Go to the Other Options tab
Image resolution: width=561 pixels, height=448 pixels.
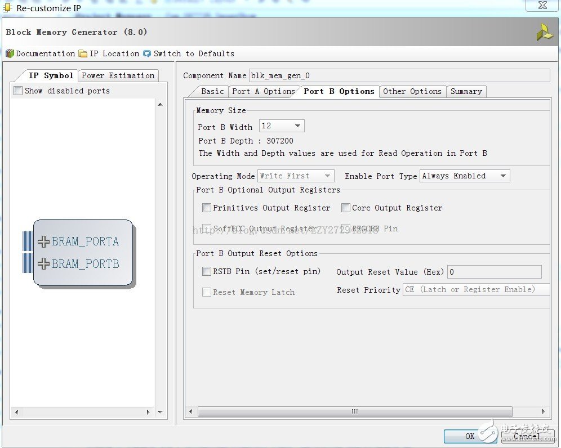pos(412,91)
